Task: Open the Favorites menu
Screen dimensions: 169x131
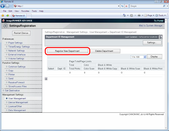Action: coord(25,11)
